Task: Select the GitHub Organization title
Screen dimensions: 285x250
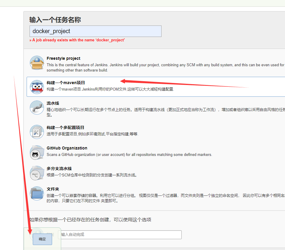Action: point(67,148)
